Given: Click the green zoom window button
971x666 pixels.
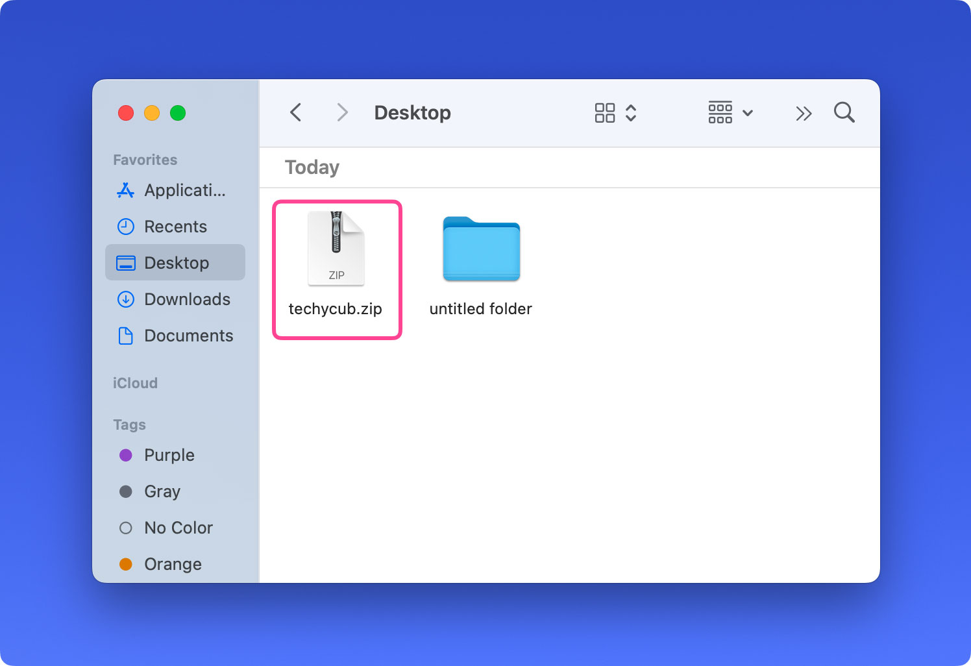Looking at the screenshot, I should point(178,113).
